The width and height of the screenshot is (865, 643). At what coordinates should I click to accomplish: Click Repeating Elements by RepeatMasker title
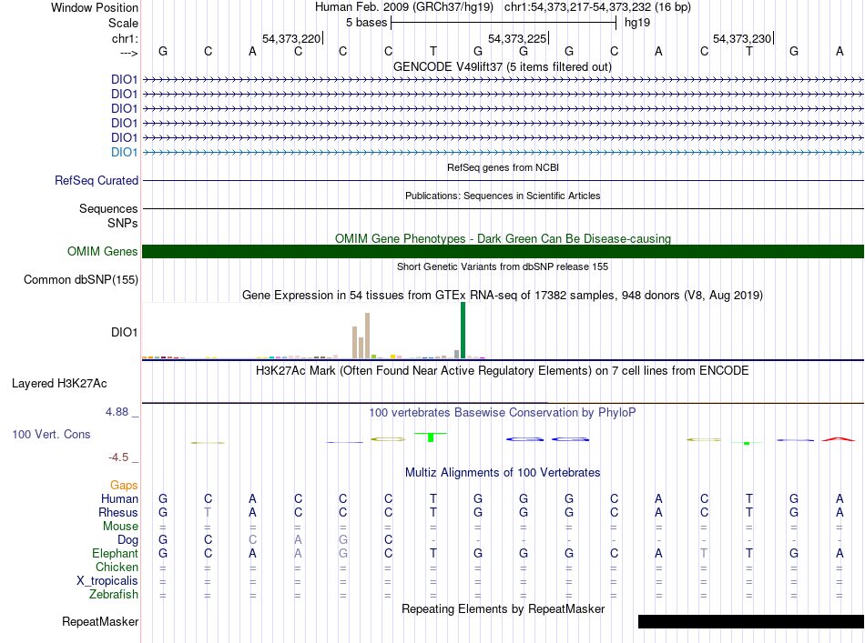tap(504, 608)
